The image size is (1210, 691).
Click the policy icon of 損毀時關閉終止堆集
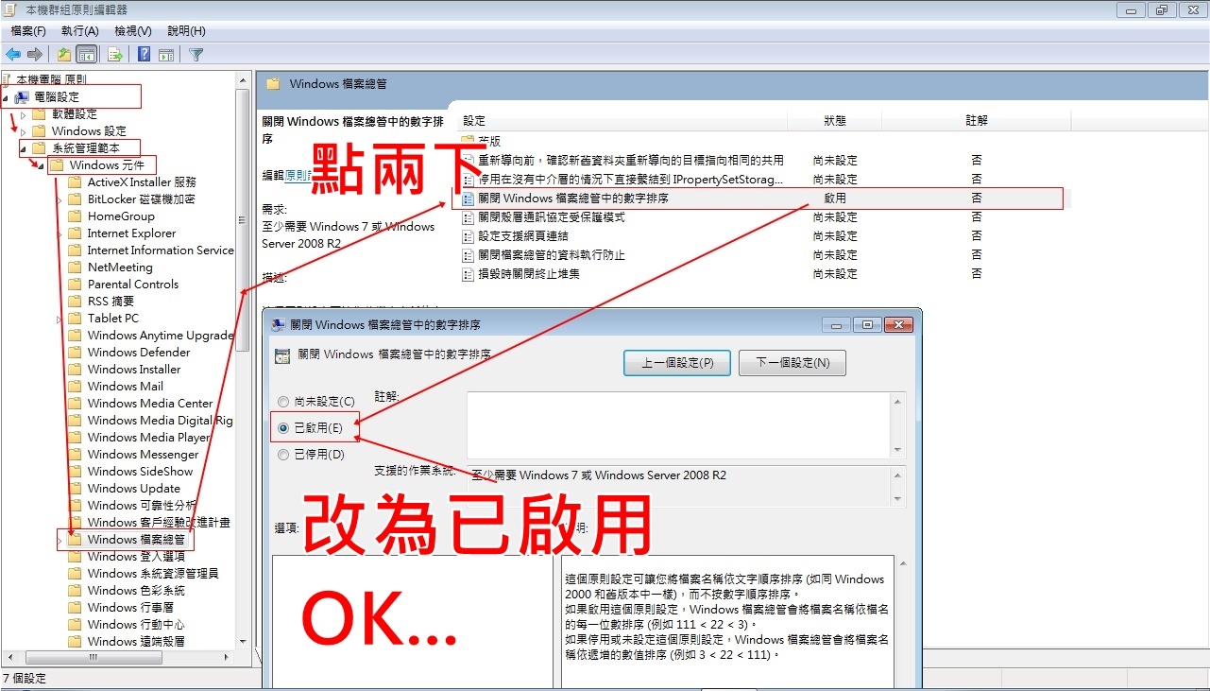468,274
